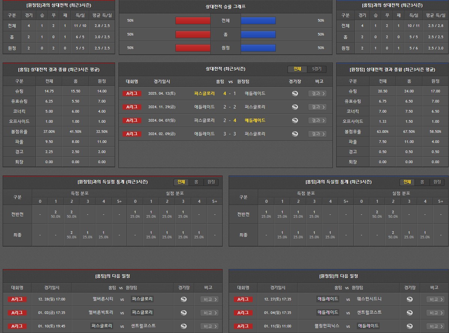Click stadium icon for the 2024. 11. 29 match
This screenshot has width=449, height=333.
pyautogui.click(x=295, y=107)
